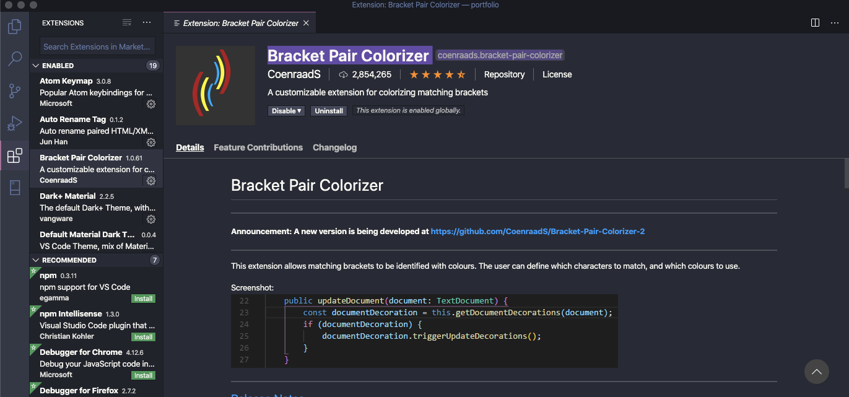Open the Bracket Pair Colorizer manage gear

[150, 181]
